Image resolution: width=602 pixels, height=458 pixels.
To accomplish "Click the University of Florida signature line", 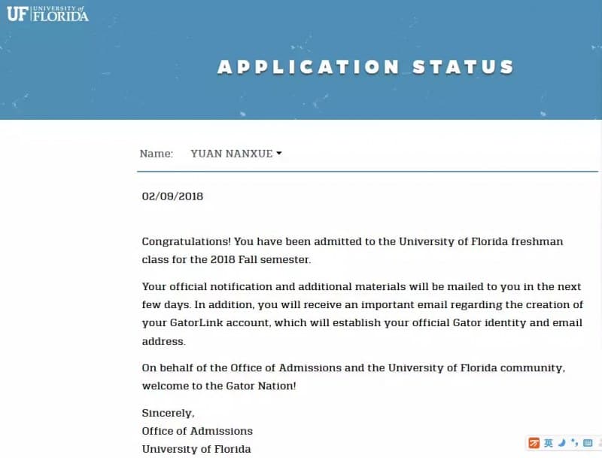I will (196, 449).
